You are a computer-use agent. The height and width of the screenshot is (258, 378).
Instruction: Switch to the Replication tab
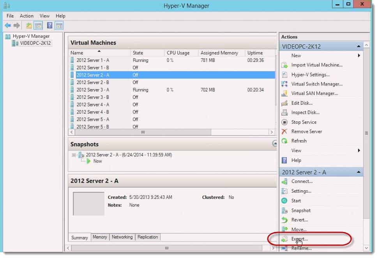point(148,237)
